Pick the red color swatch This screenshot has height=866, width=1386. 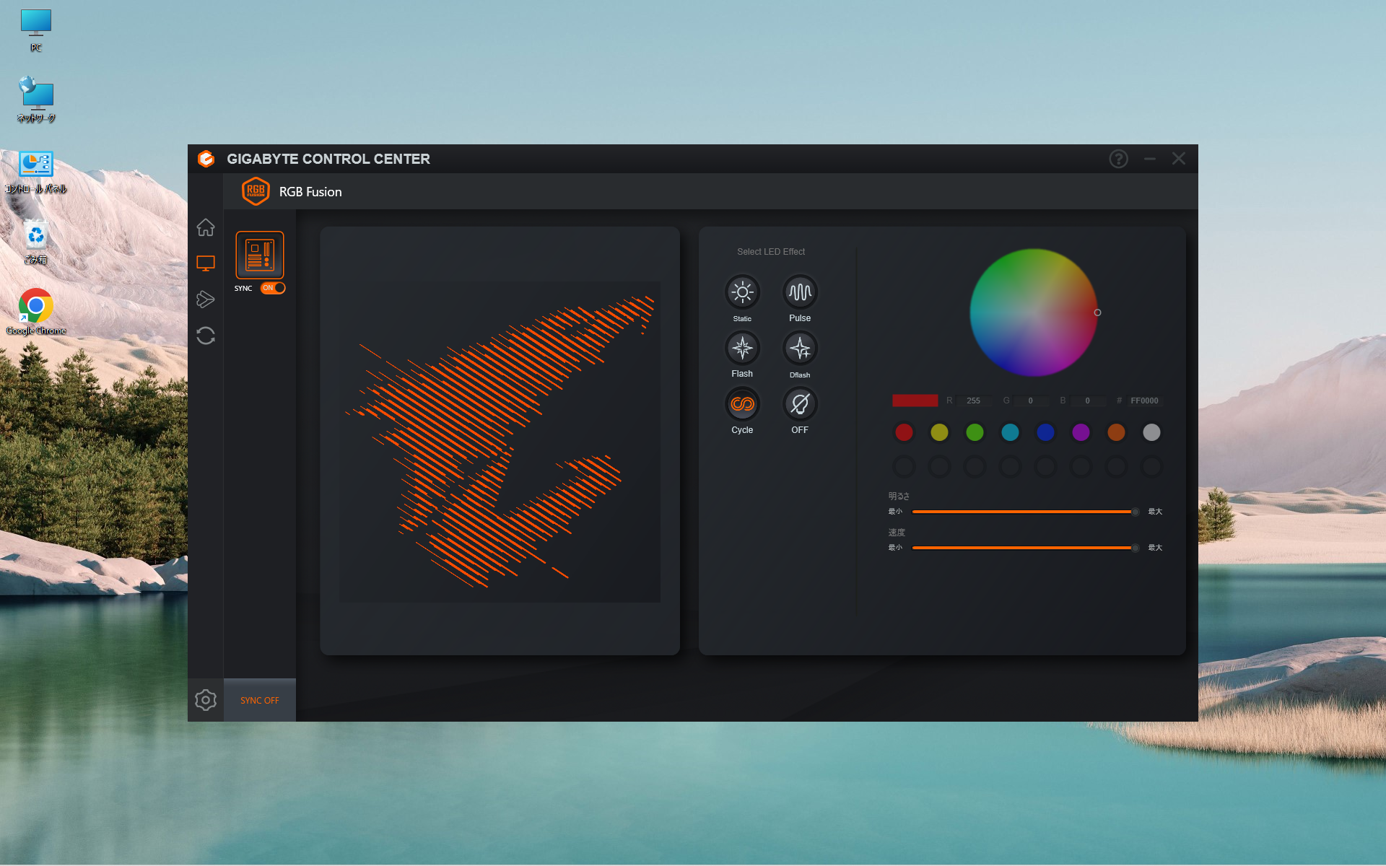pos(904,432)
